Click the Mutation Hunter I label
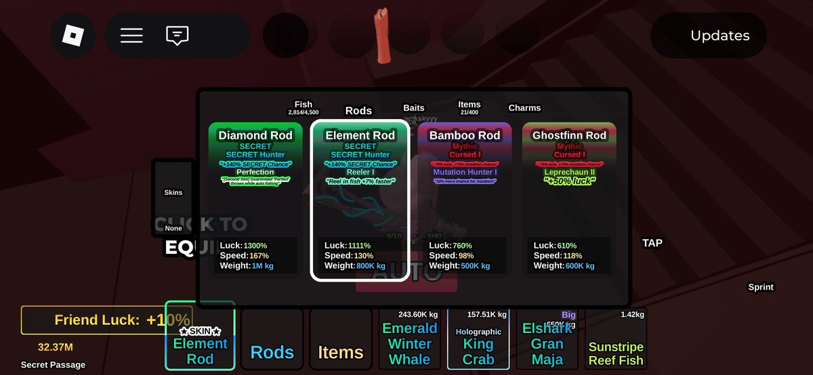This screenshot has width=813, height=375. click(x=465, y=172)
